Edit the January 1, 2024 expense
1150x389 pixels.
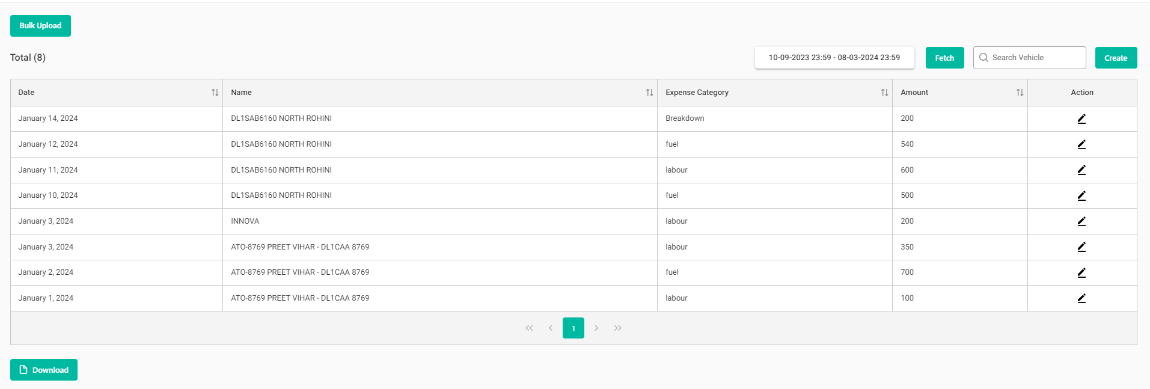(x=1081, y=298)
